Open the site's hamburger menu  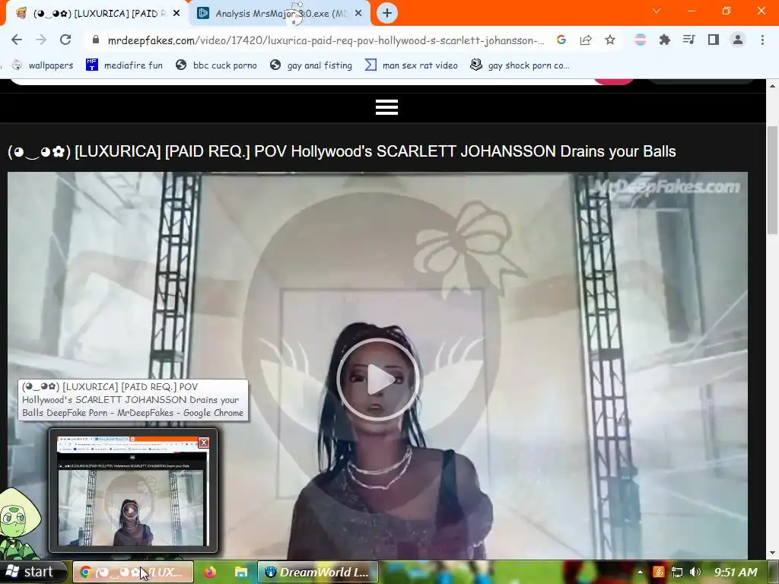386,106
